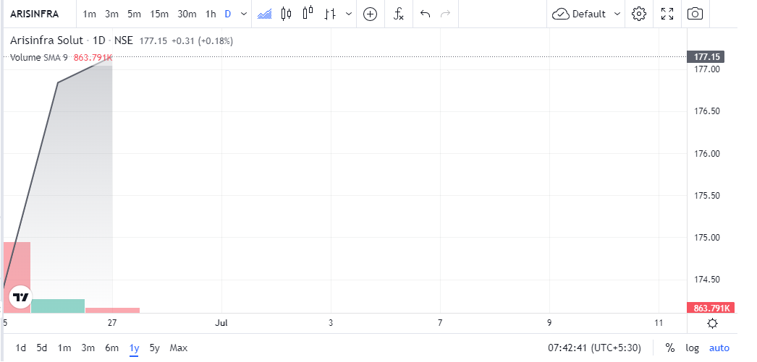Set the date range to 3m
This screenshot has height=362, width=757.
(88, 348)
